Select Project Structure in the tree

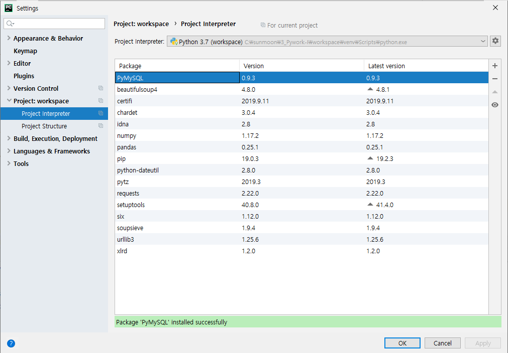[x=54, y=126]
